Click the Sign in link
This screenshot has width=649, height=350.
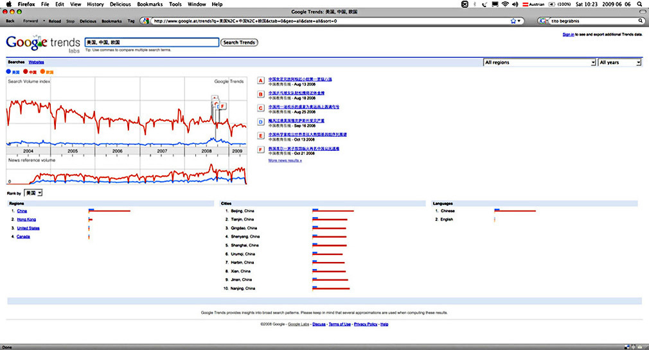tap(568, 34)
